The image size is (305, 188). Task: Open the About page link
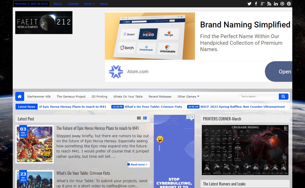tap(57, 4)
